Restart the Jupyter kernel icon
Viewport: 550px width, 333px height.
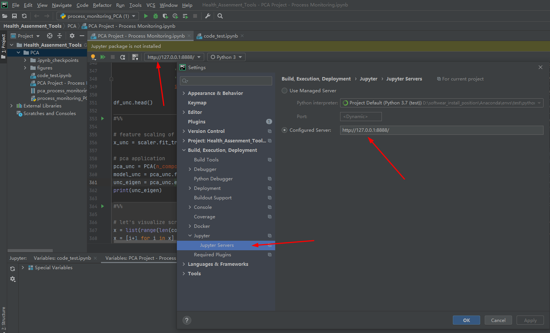(123, 57)
